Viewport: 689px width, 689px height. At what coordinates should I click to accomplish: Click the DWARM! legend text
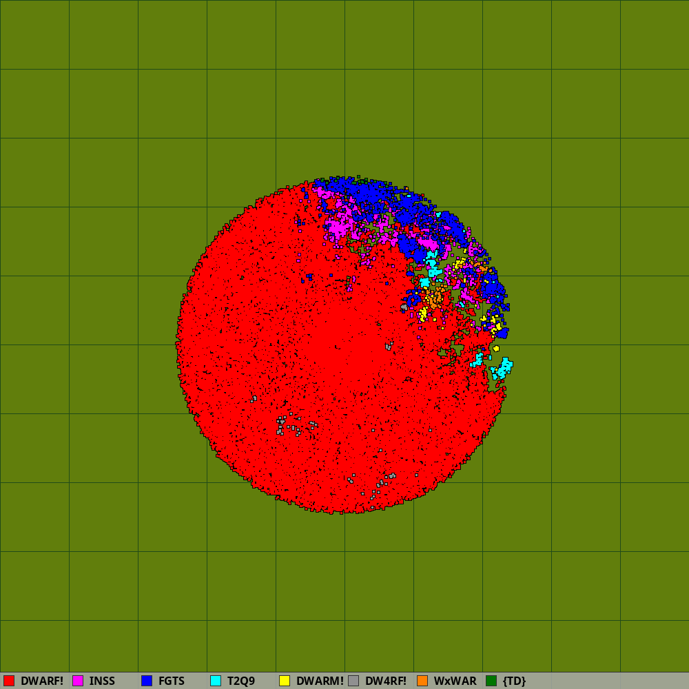tap(320, 681)
